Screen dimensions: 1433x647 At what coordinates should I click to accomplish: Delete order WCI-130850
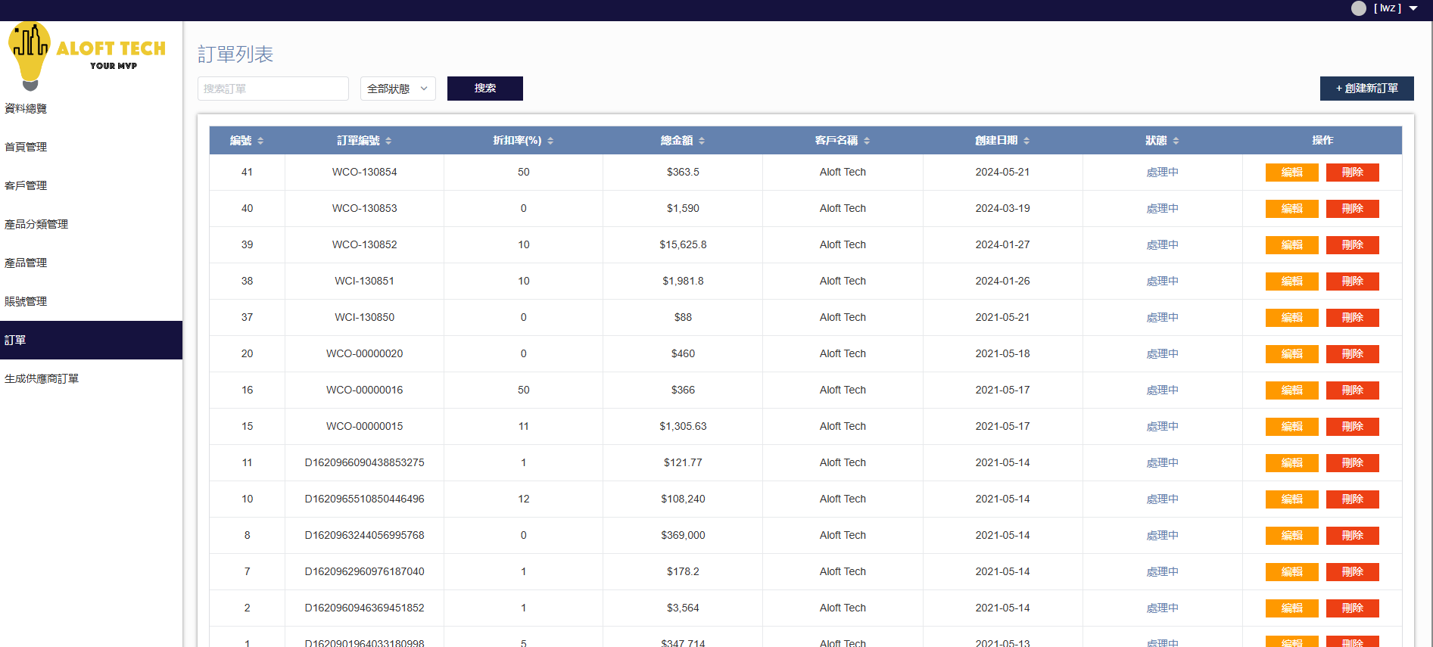pyautogui.click(x=1352, y=318)
